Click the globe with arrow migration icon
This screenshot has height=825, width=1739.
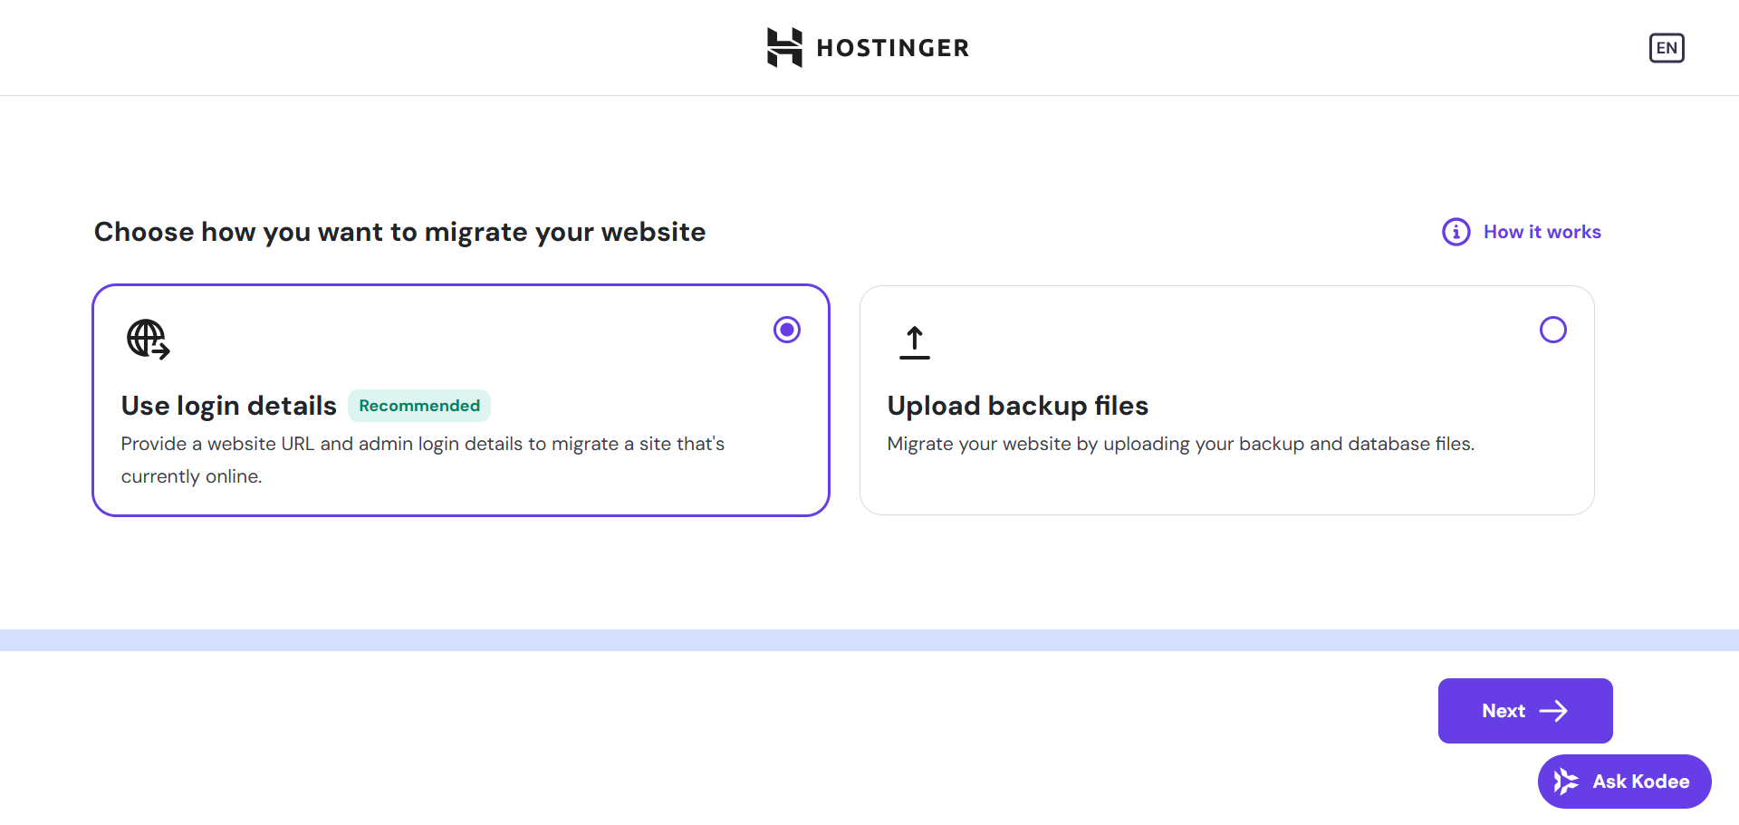tap(149, 340)
